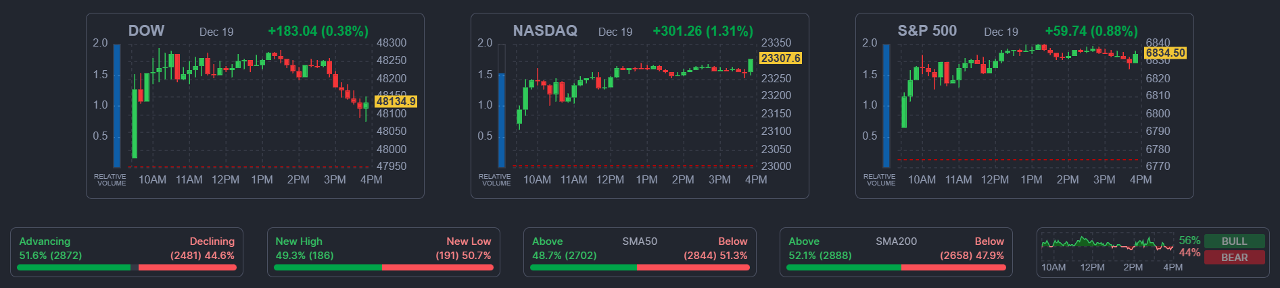1280x288 pixels.
Task: Click the Advancing/Declining progress bar
Action: [126, 268]
